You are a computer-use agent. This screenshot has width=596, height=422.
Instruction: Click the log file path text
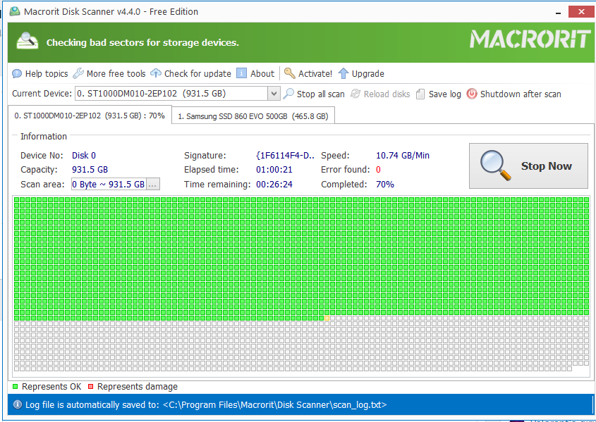point(274,405)
